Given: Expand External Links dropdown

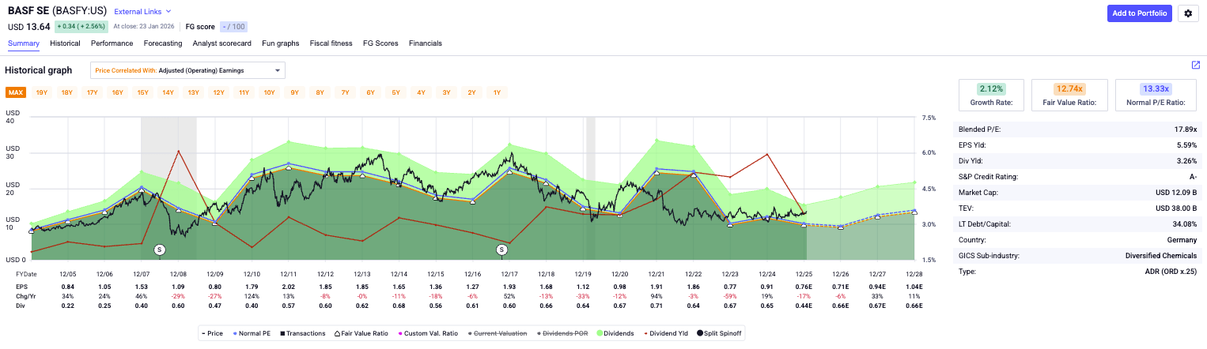Looking at the screenshot, I should pos(142,12).
